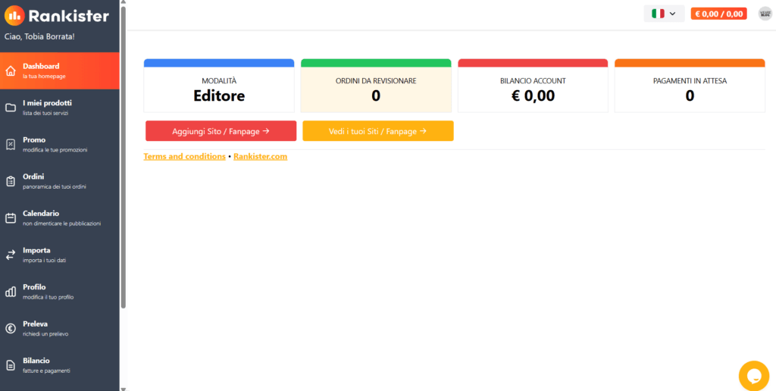The height and width of the screenshot is (391, 776).
Task: Click the user avatar in top right
Action: coord(765,14)
